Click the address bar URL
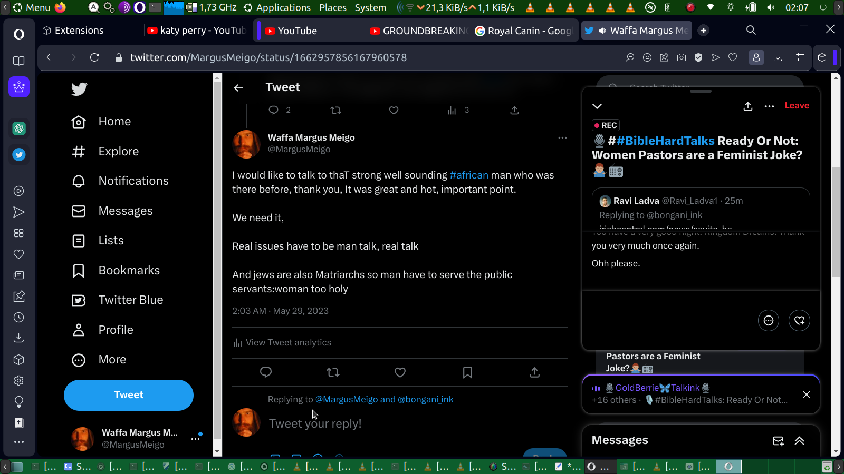 268,57
